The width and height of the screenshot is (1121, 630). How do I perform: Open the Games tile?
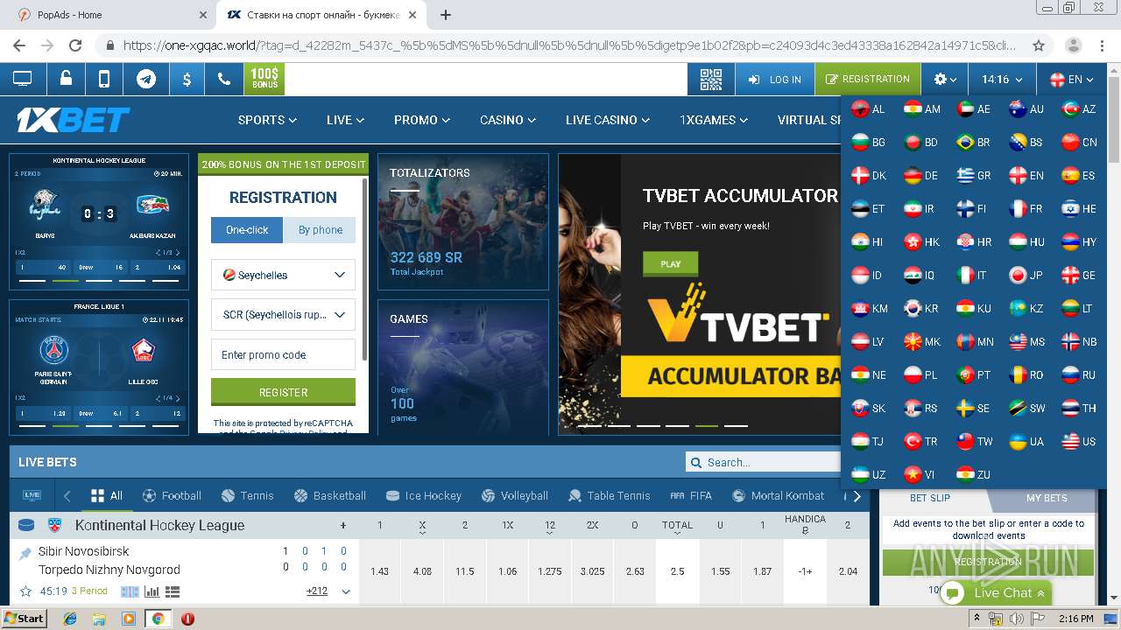[463, 367]
